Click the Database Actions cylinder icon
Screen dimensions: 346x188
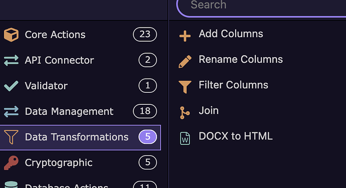coord(11,185)
